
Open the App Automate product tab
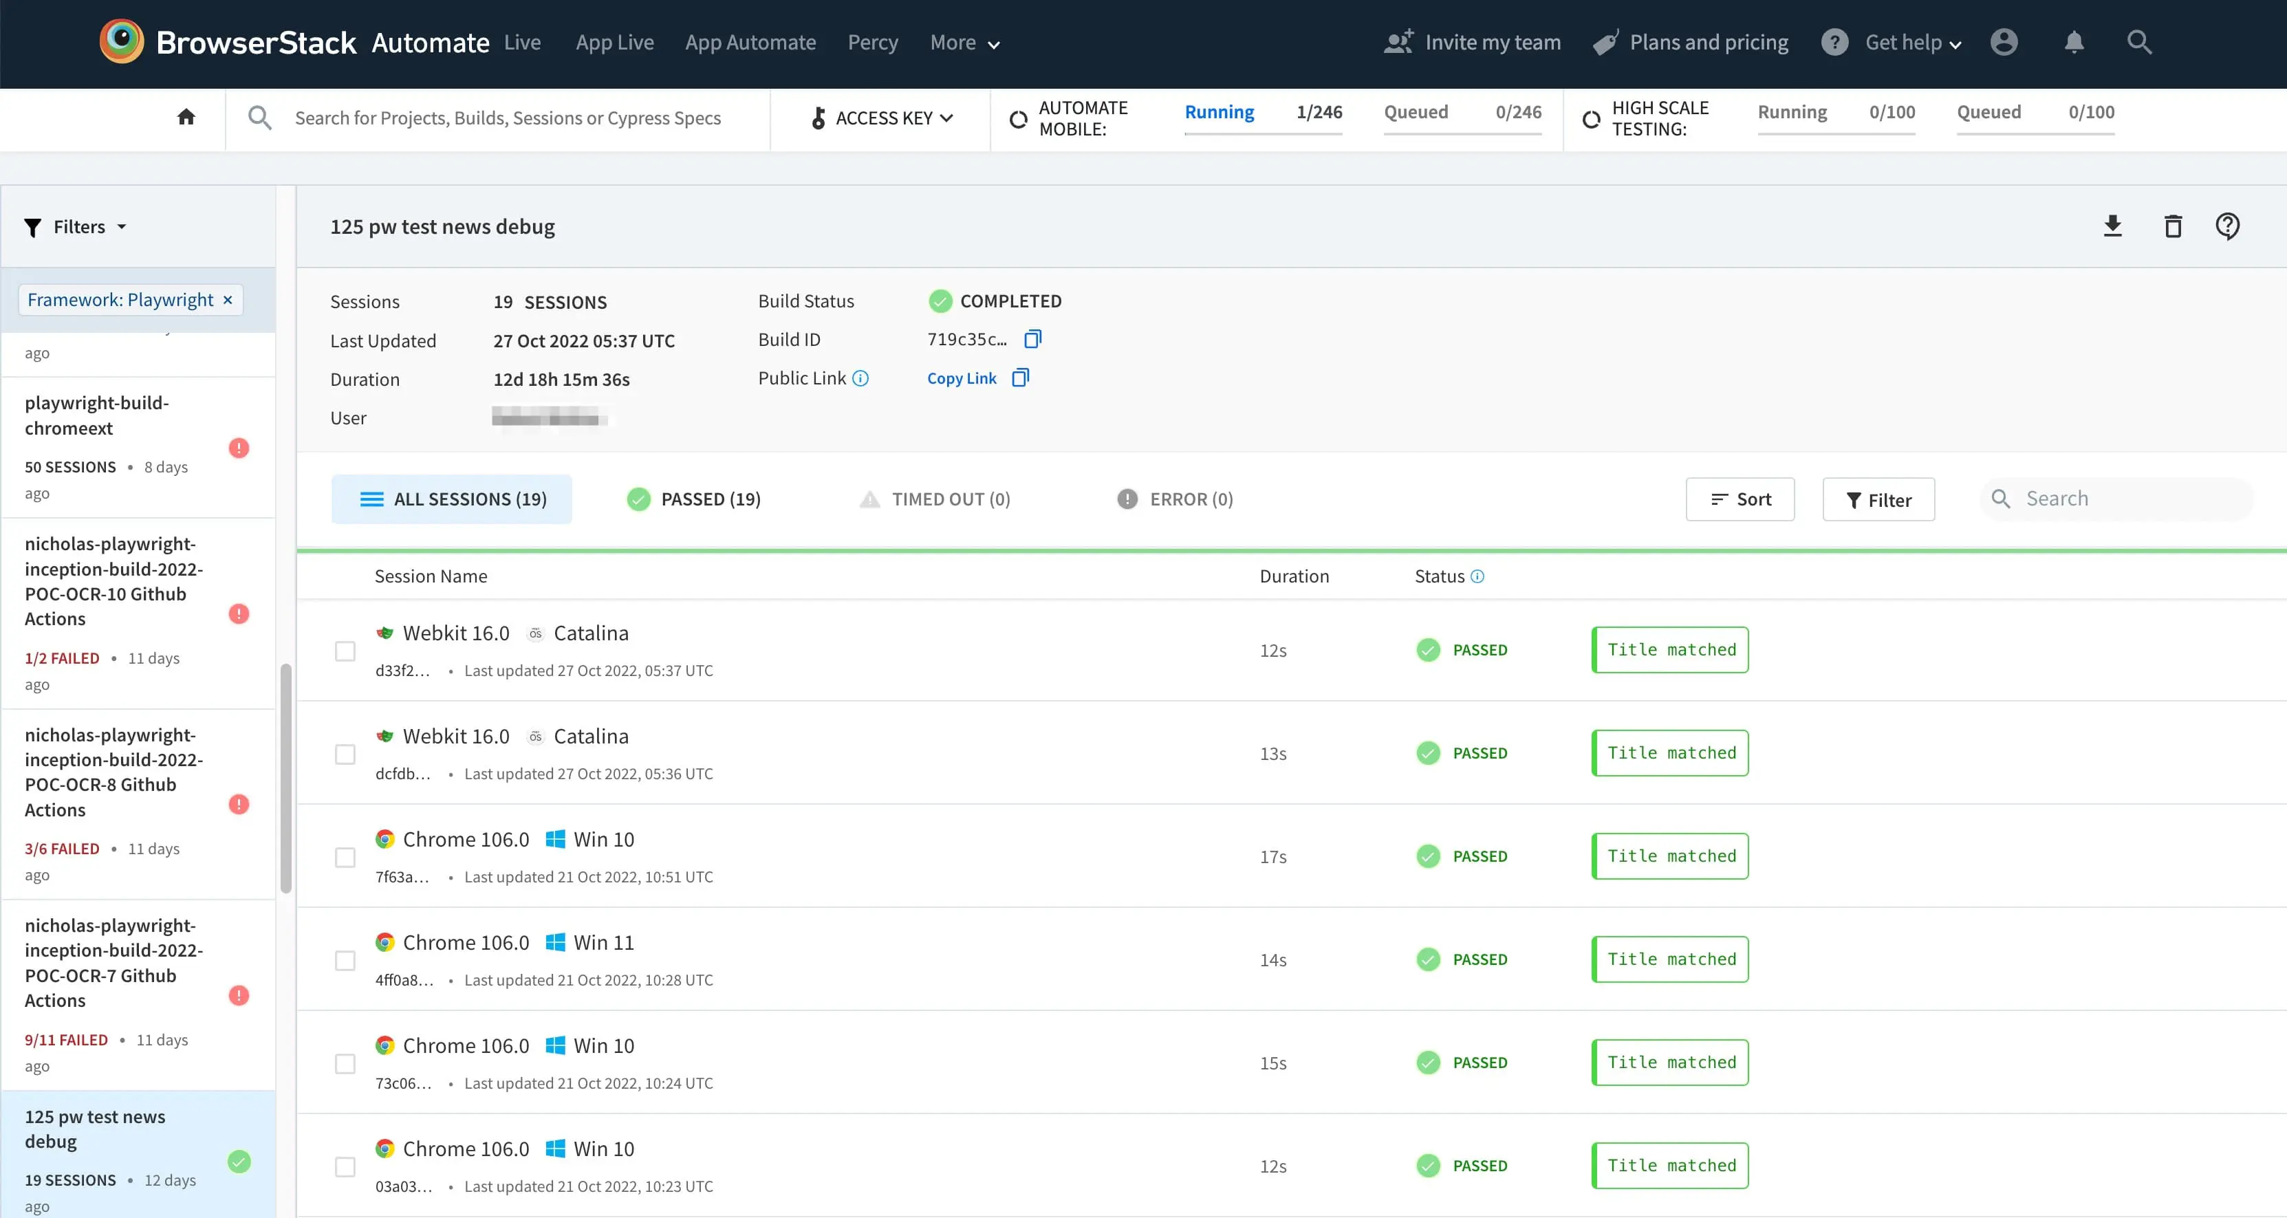tap(750, 43)
